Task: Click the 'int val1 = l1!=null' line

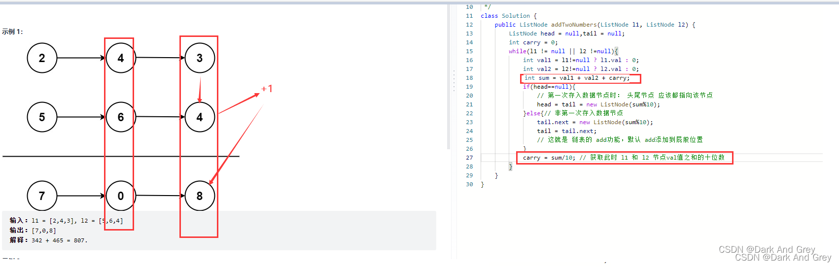Action: [581, 60]
